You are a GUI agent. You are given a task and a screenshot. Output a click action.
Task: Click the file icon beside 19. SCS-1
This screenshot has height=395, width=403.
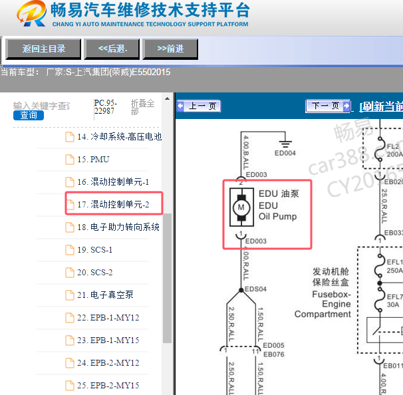(70, 250)
